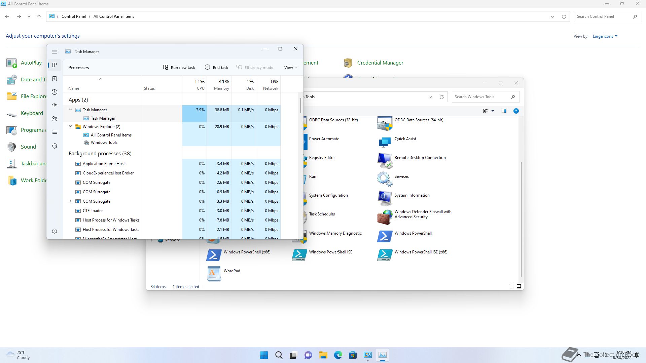Image resolution: width=646 pixels, height=363 pixels.
Task: Open Keyboard settings in Control Panel
Action: 25,113
